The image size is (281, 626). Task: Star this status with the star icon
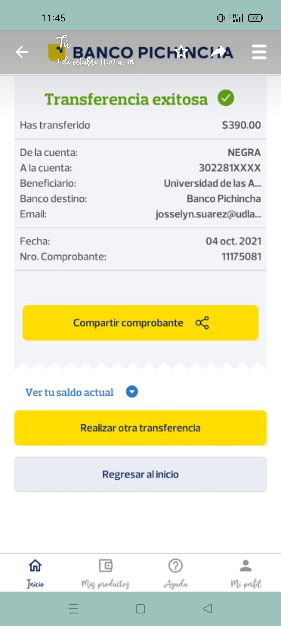click(181, 51)
